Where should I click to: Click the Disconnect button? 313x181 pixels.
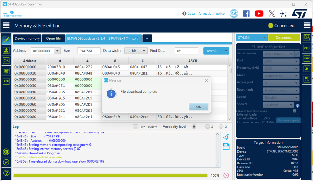(x=284, y=38)
